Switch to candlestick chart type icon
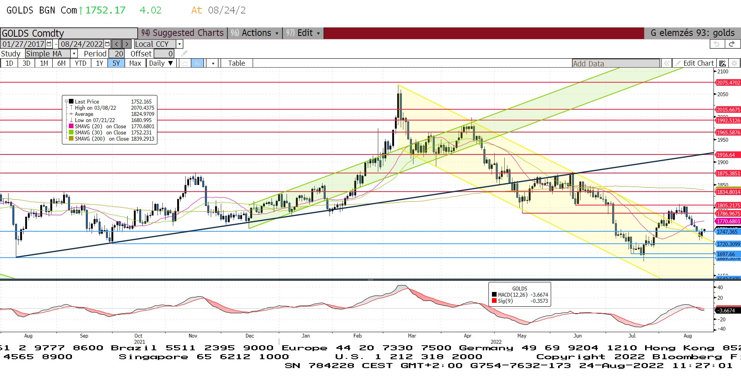This screenshot has height=387, width=741. pos(198,63)
